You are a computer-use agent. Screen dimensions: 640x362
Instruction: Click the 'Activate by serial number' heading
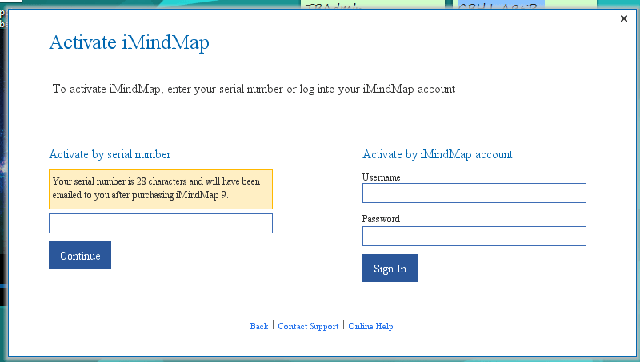click(110, 154)
